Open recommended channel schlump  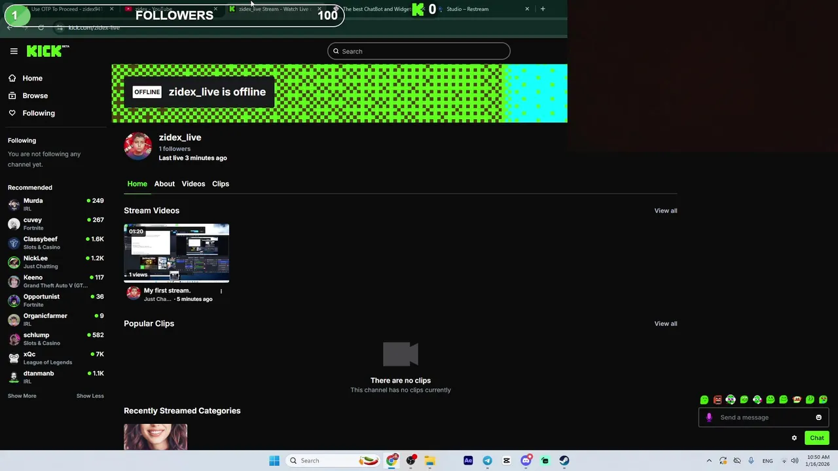click(56, 339)
